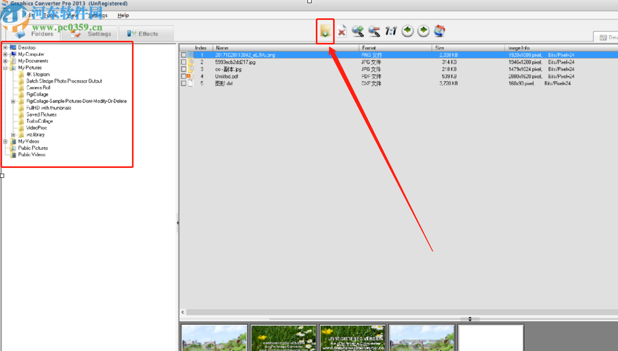Image resolution: width=618 pixels, height=351 pixels.
Task: Select the 1:1 actual size icon
Action: coord(390,31)
